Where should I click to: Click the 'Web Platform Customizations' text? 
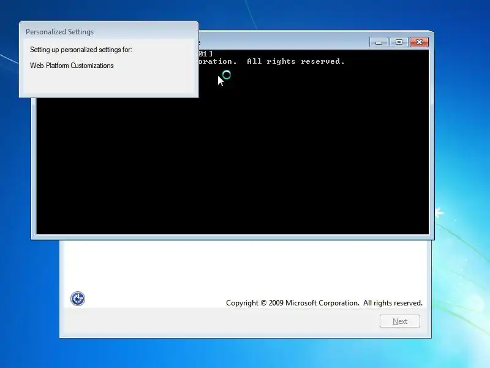point(72,66)
